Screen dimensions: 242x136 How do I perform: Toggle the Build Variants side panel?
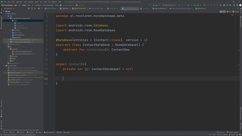(x=2, y=124)
